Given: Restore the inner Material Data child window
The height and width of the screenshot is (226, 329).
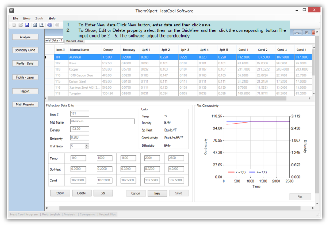Looking at the screenshot, I should pyautogui.click(x=306, y=33).
